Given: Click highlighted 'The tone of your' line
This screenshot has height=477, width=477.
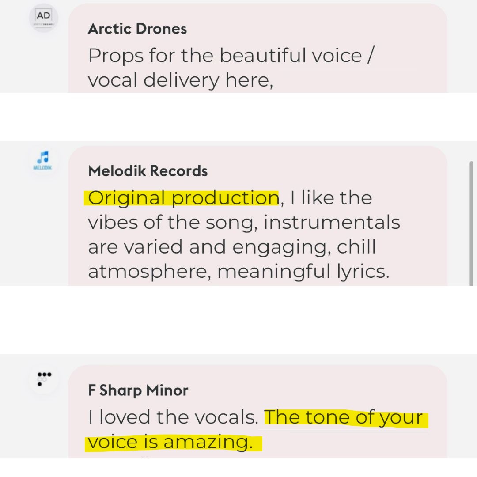Looking at the screenshot, I should coord(344,417).
